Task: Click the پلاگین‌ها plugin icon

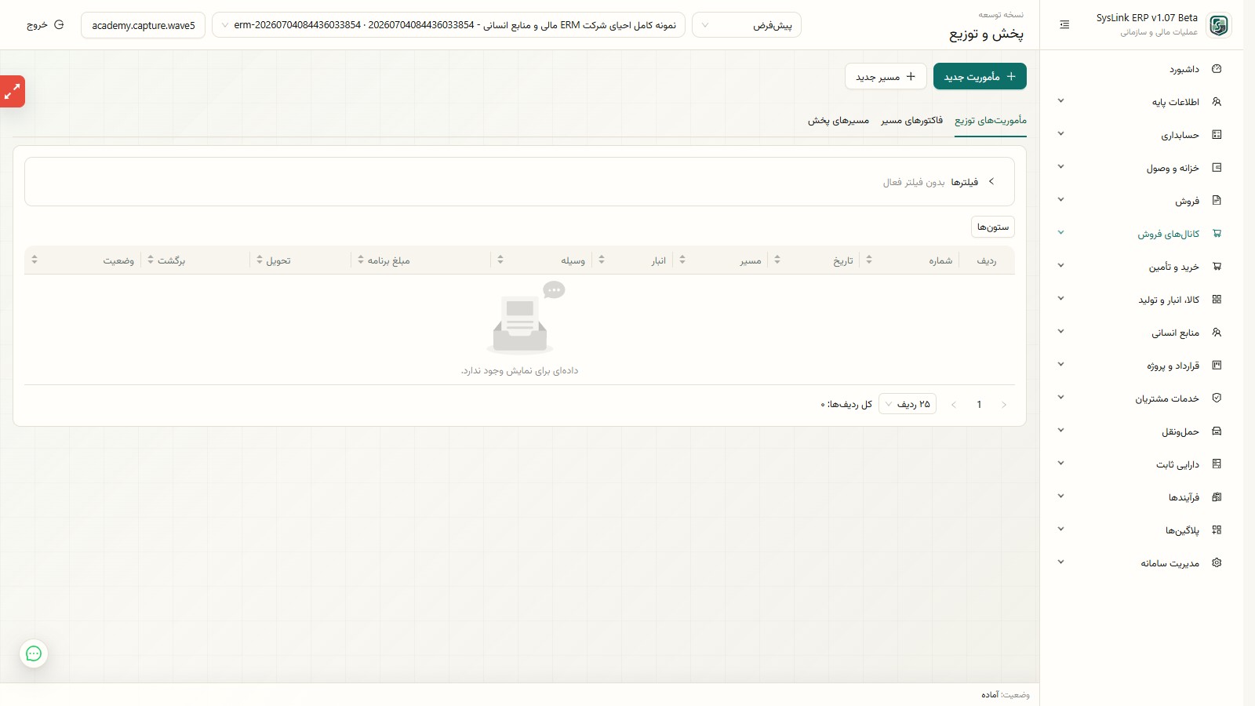Action: [x=1217, y=530]
